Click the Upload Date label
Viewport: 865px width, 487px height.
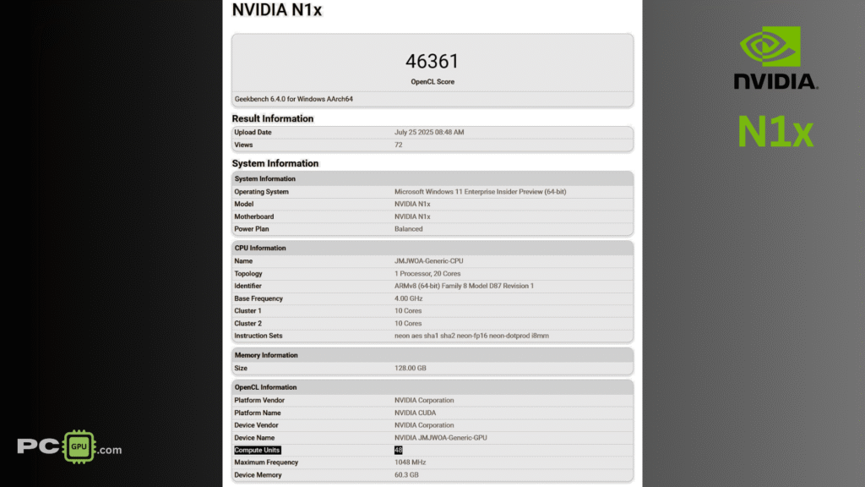coord(253,133)
